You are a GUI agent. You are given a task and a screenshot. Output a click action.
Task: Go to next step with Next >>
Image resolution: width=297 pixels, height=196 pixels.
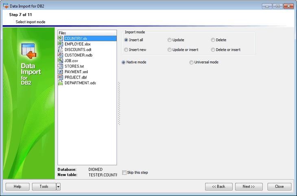249,187
